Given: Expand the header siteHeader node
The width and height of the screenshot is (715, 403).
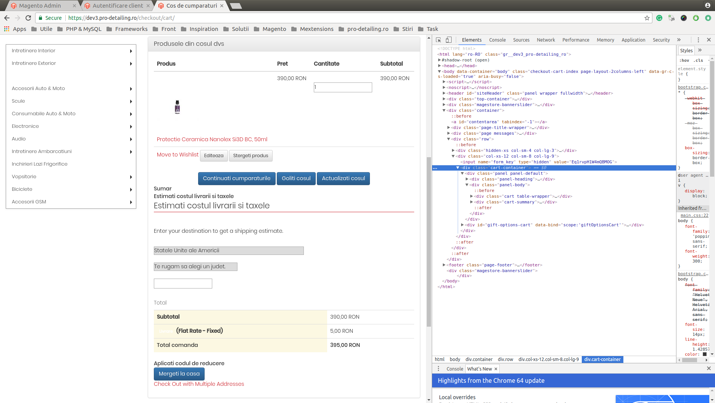Looking at the screenshot, I should coord(444,93).
